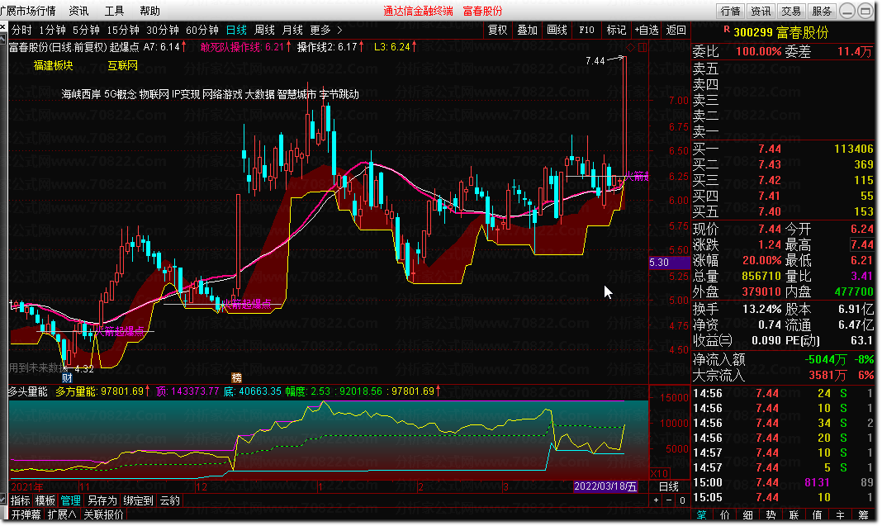The width and height of the screenshot is (882, 526).
Task: Add stock with +自选
Action: (647, 30)
